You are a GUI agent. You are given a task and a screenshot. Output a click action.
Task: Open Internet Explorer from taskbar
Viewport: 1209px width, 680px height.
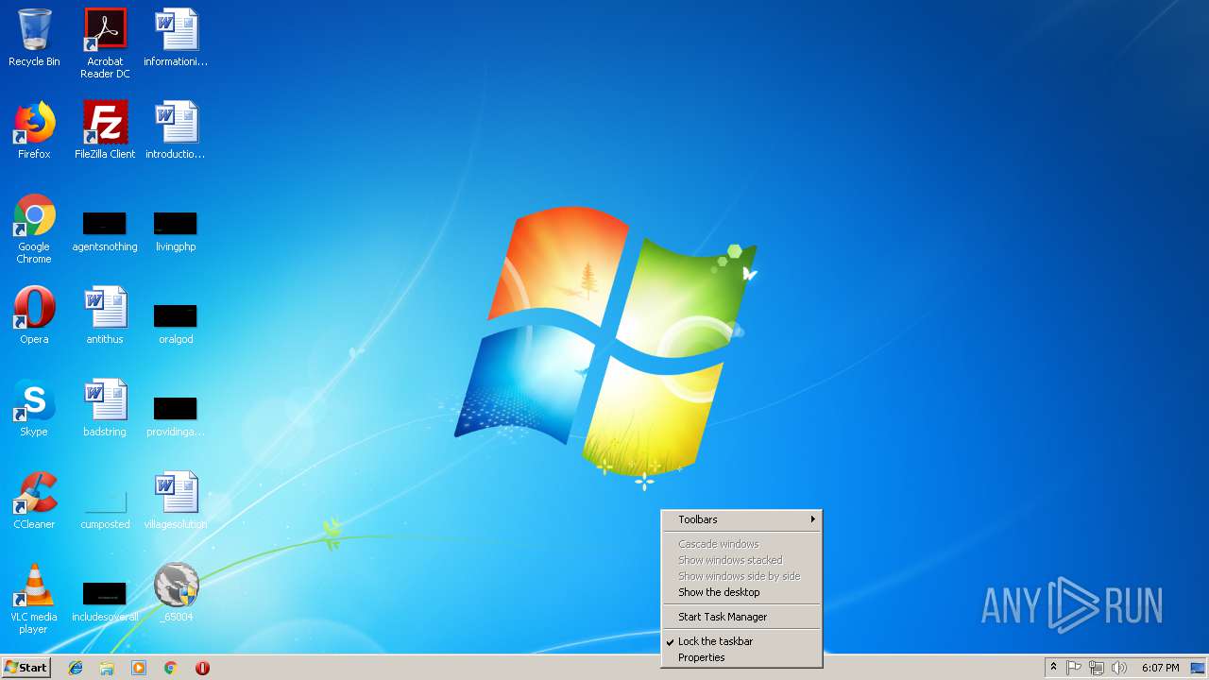[76, 668]
